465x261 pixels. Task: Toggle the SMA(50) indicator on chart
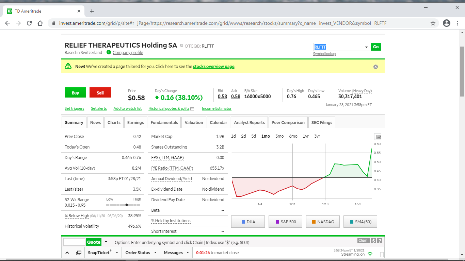click(360, 222)
